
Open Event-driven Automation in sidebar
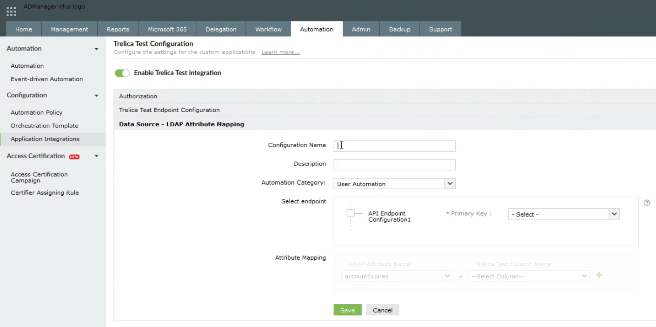47,79
